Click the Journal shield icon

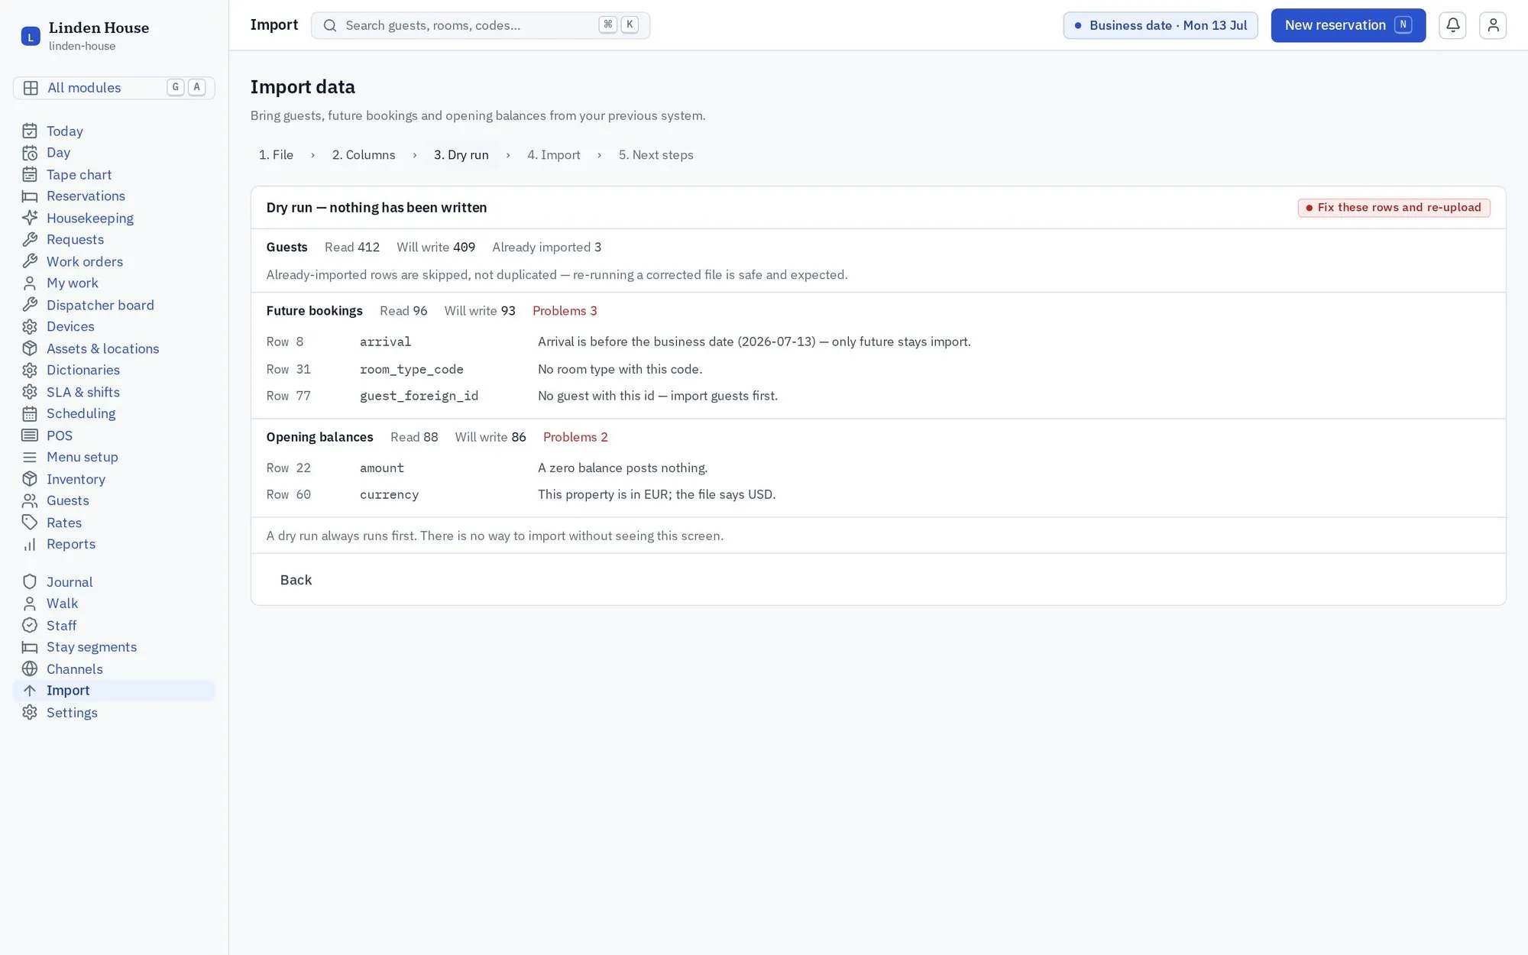[x=30, y=582]
